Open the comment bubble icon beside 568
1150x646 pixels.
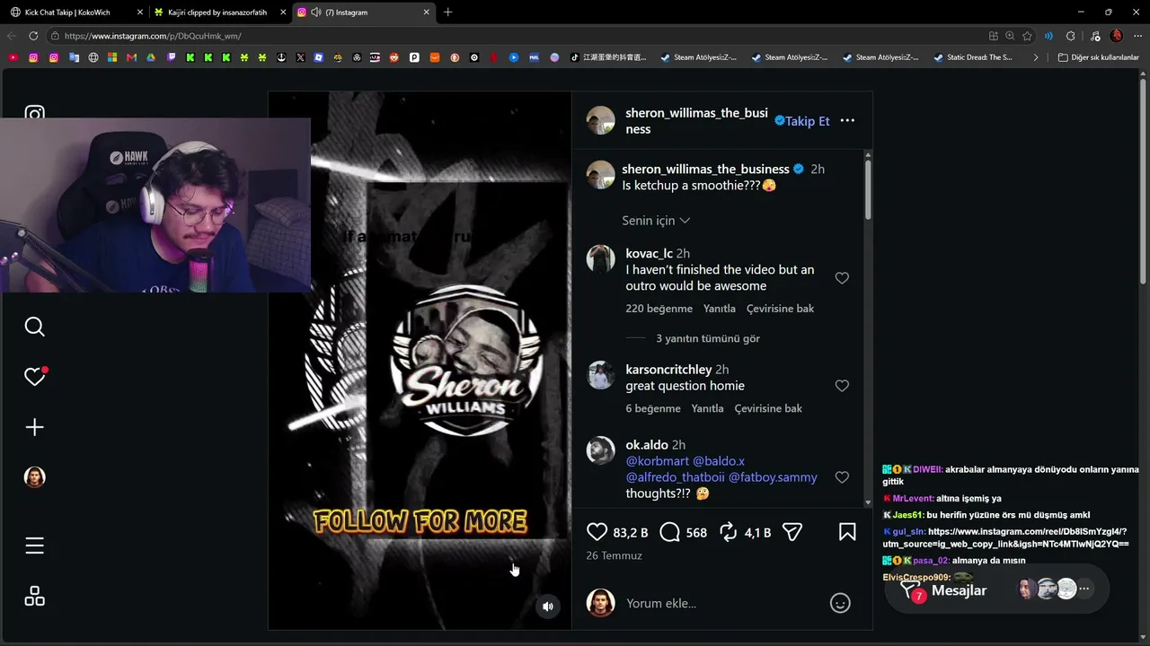669,532
